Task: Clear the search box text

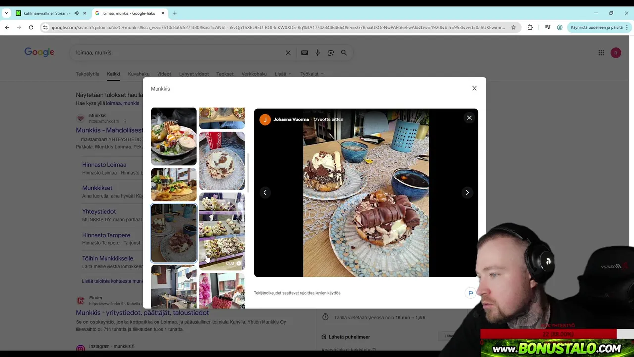Action: 288,53
